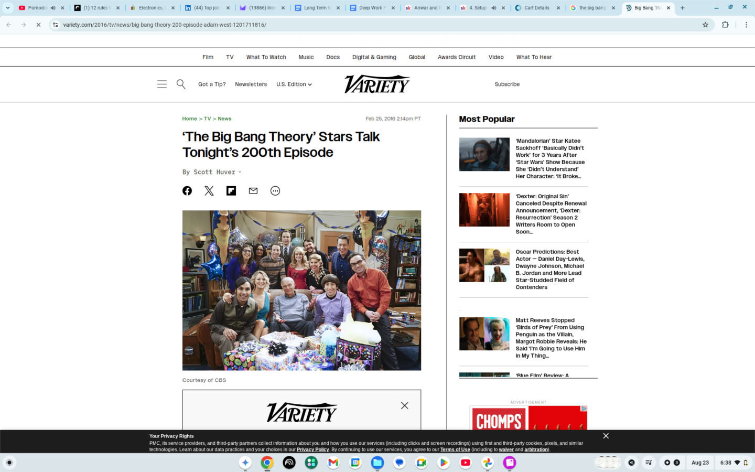Open the hamburger menu icon
The image size is (755, 472).
click(x=162, y=84)
